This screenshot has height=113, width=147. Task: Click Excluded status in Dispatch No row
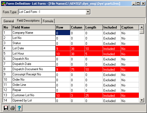pos(112,59)
